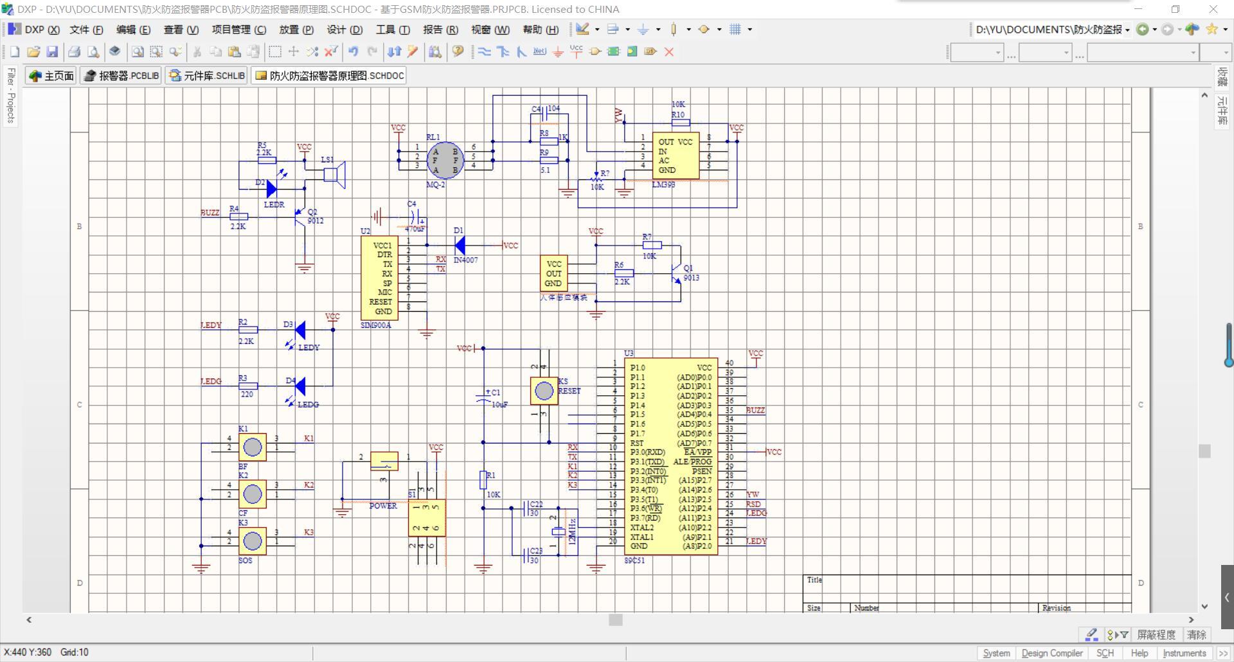1234x662 pixels.
Task: Open the Design Compiler panel button
Action: pos(1052,653)
